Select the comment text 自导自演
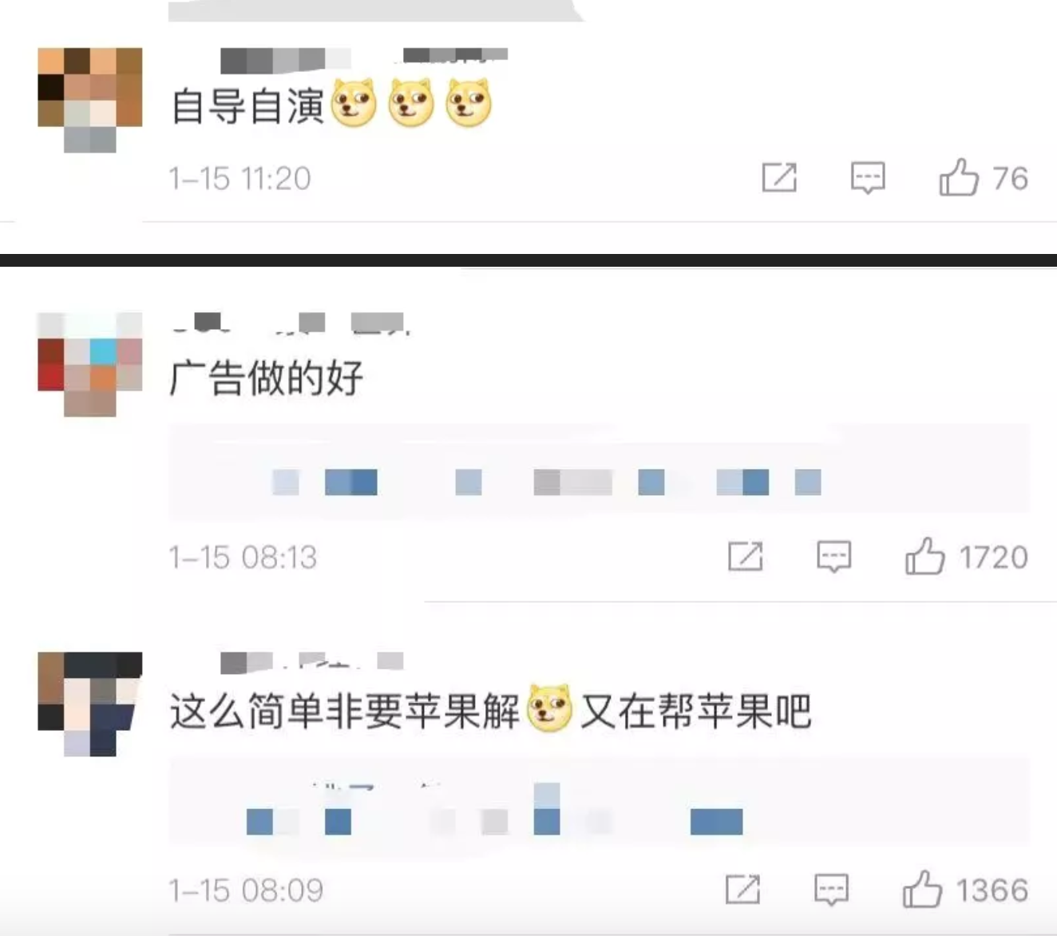This screenshot has width=1057, height=936. (x=247, y=105)
